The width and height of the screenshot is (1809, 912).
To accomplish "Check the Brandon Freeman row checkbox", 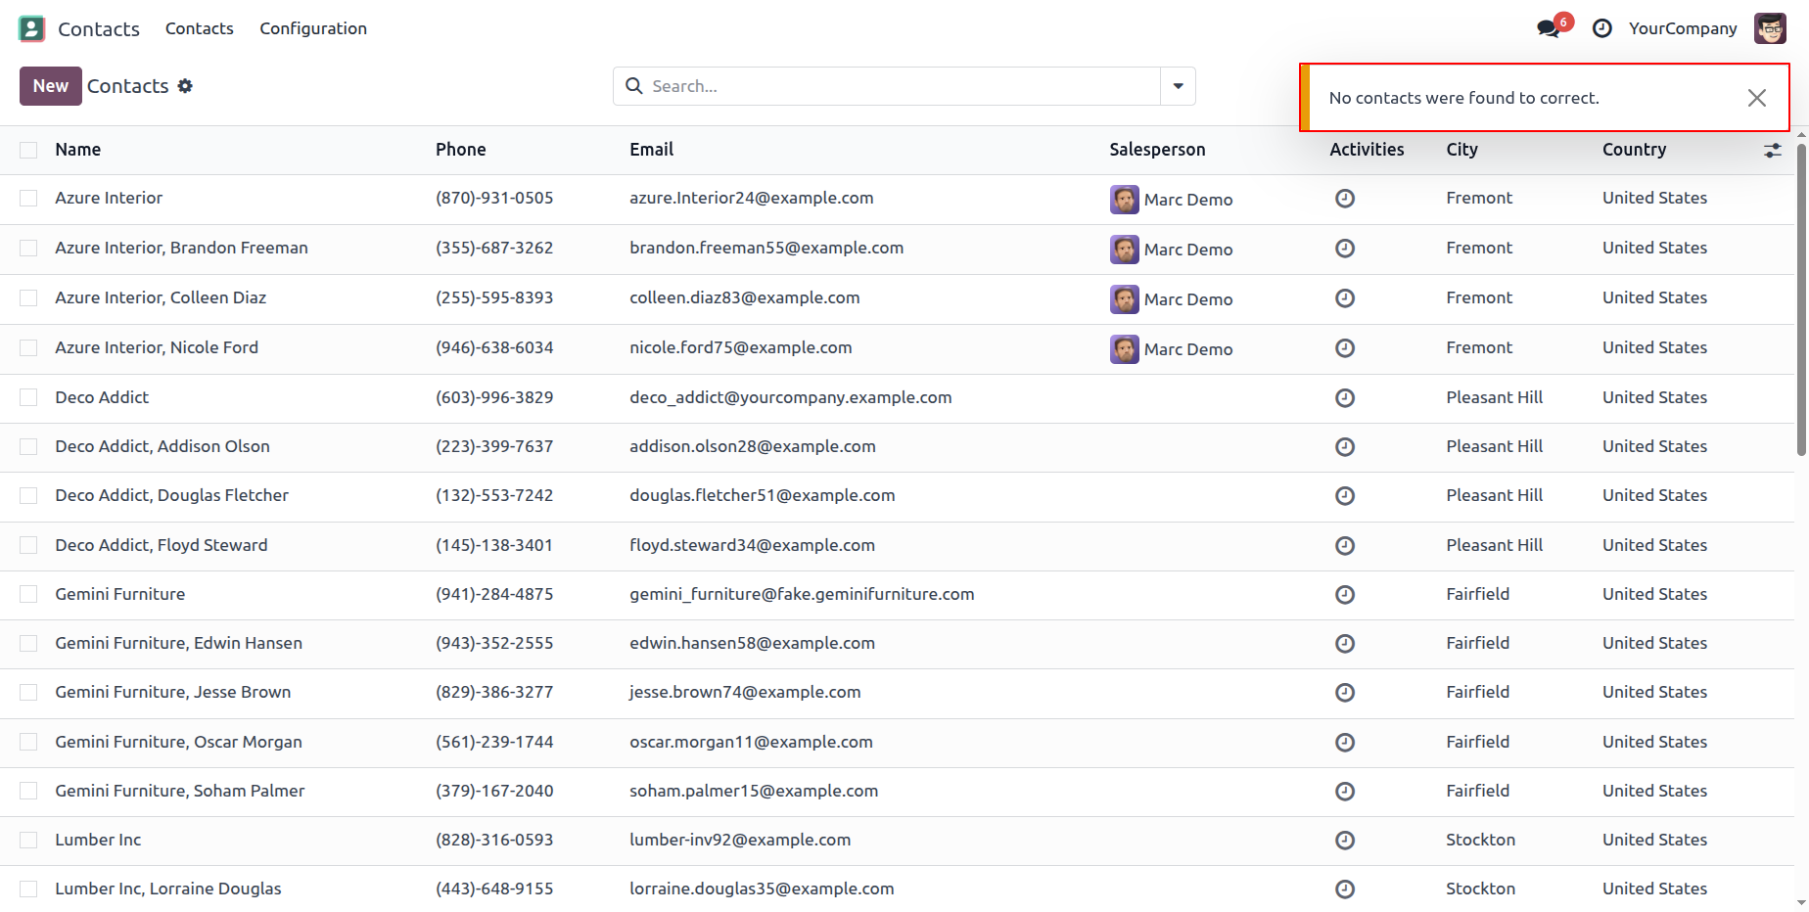I will pyautogui.click(x=28, y=249).
